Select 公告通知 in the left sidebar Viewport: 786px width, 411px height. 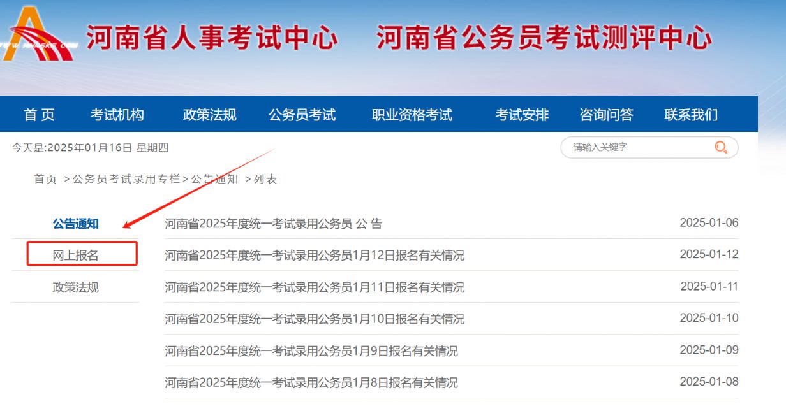coord(75,224)
